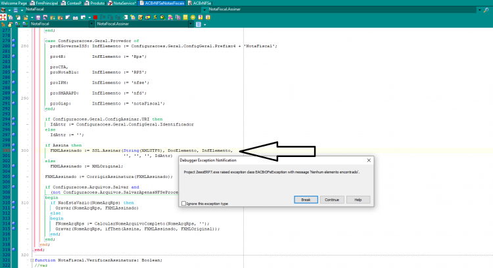
Task: Click the Break button in exception dialog
Action: (306, 200)
